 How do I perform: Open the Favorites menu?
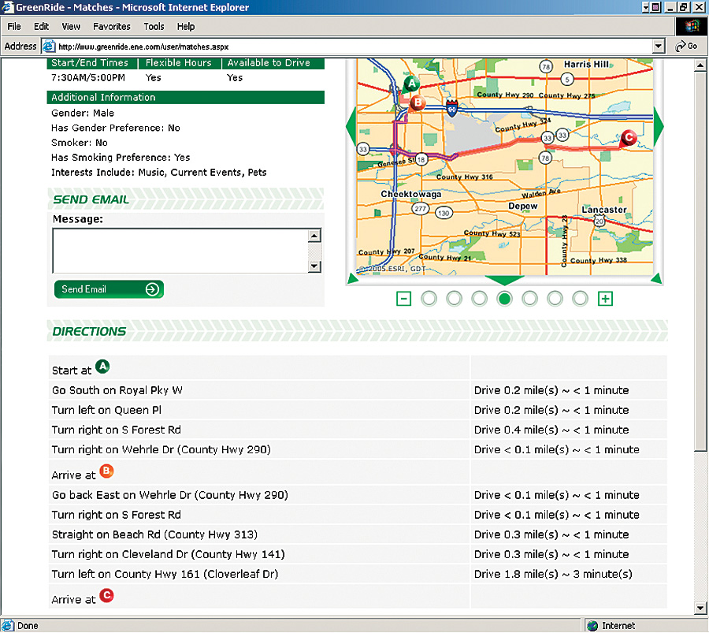tap(112, 26)
